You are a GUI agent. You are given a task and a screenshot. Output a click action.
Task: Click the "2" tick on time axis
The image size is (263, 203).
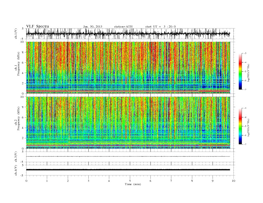point(68,181)
